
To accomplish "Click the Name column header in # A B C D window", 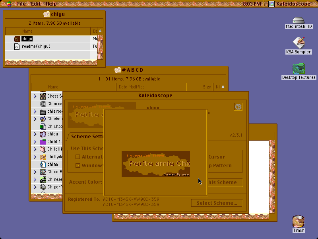I will 74,87.
